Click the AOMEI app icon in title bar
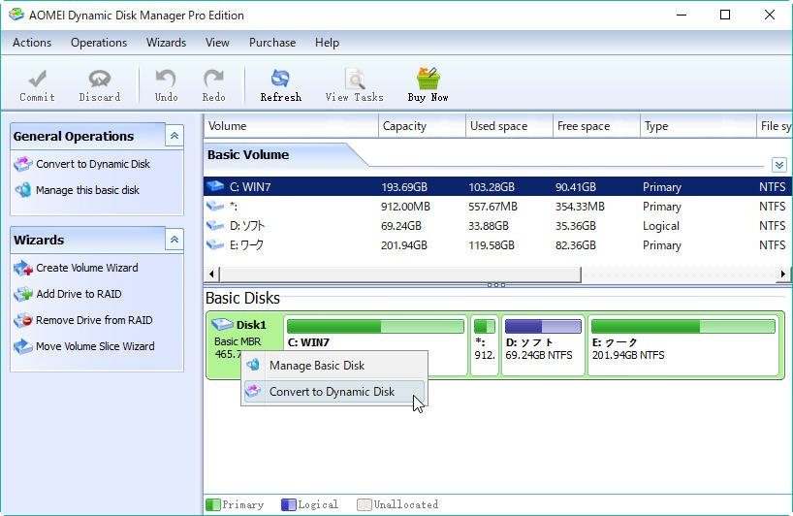This screenshot has width=793, height=516. coord(16,15)
